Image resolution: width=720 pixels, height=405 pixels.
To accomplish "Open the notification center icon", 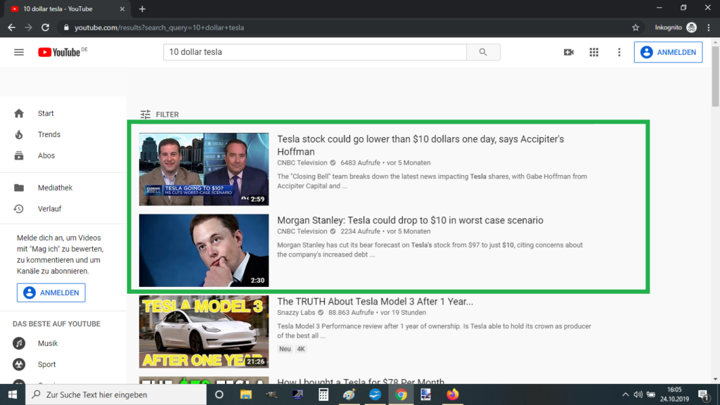I will pos(703,394).
